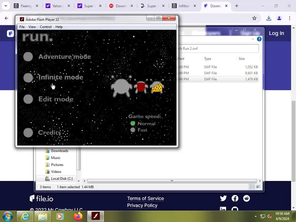This screenshot has height=222, width=296.
Task: Select Adventure mode circle button
Action: (28, 57)
